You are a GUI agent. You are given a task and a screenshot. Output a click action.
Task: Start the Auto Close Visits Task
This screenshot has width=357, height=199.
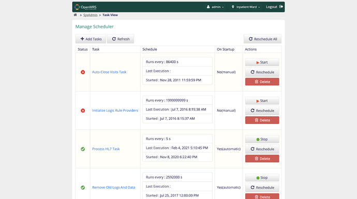(262, 63)
